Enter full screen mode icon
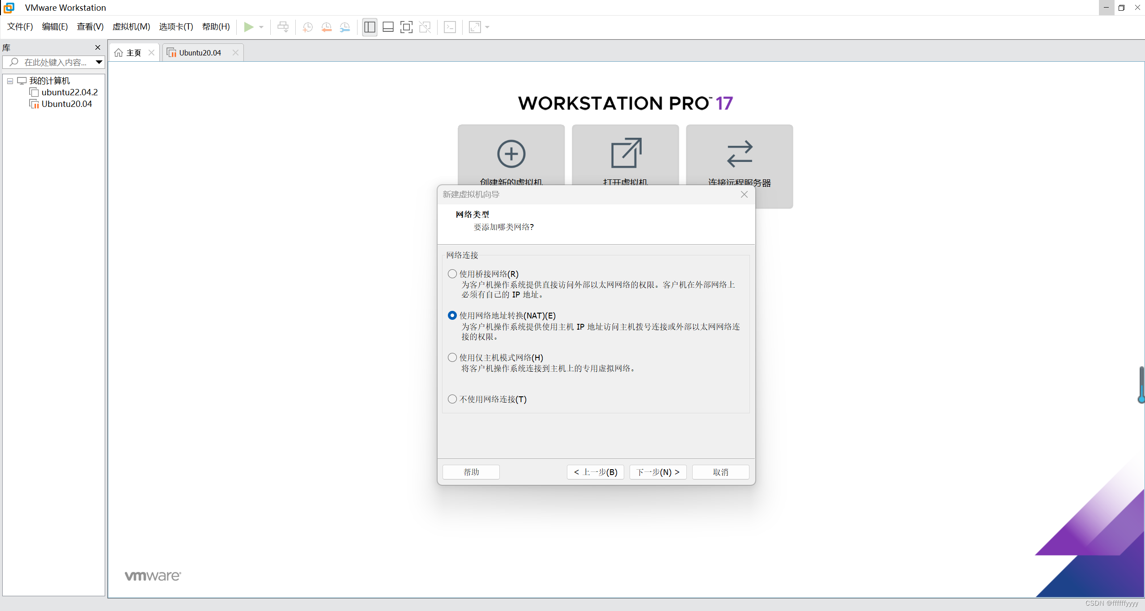This screenshot has width=1145, height=611. [x=406, y=27]
